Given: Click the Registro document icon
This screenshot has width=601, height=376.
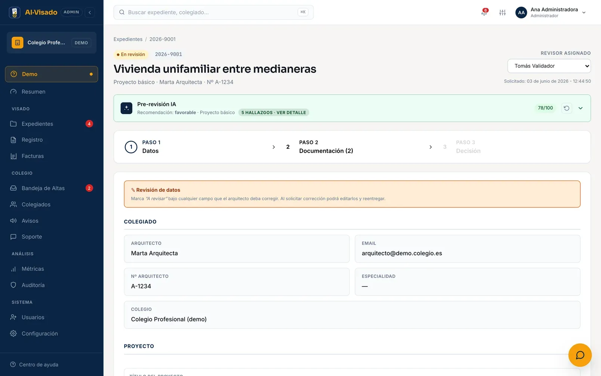Looking at the screenshot, I should (x=14, y=140).
